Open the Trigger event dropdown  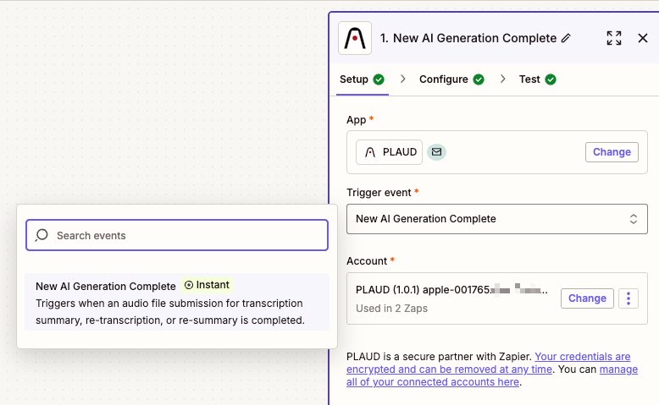pos(496,219)
